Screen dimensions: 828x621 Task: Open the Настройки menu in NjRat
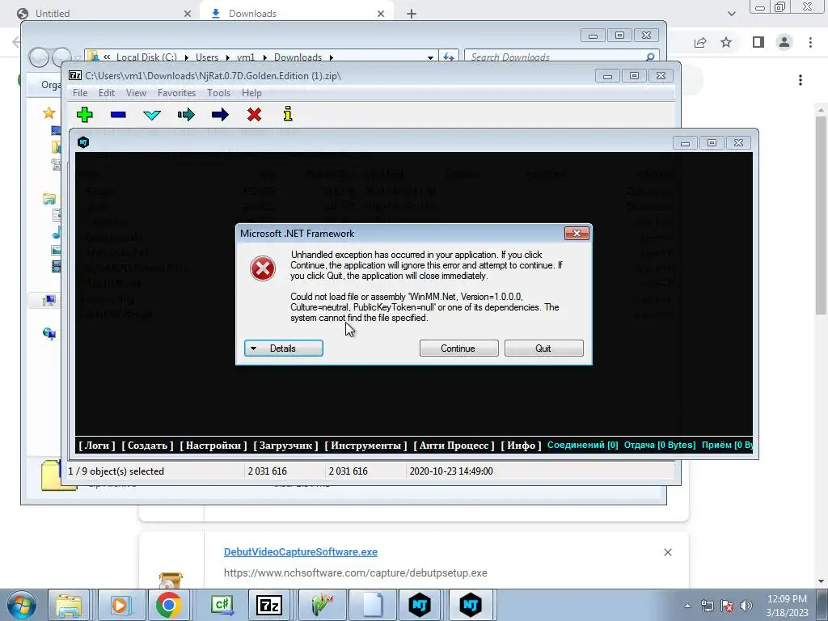click(x=213, y=446)
